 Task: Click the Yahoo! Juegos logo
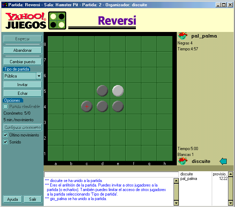(26, 21)
